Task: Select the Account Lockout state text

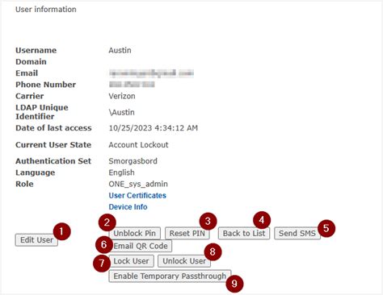Action: [x=138, y=145]
